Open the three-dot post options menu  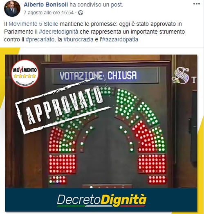(197, 4)
